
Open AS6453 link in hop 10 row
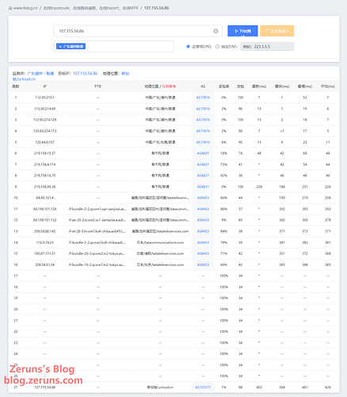click(x=203, y=198)
